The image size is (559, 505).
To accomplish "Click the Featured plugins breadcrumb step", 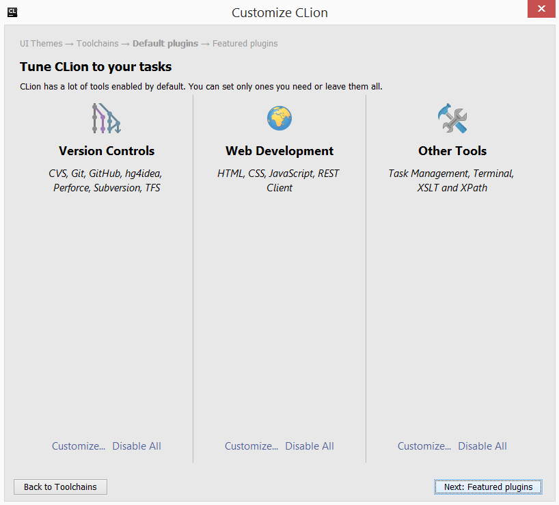I will 245,44.
